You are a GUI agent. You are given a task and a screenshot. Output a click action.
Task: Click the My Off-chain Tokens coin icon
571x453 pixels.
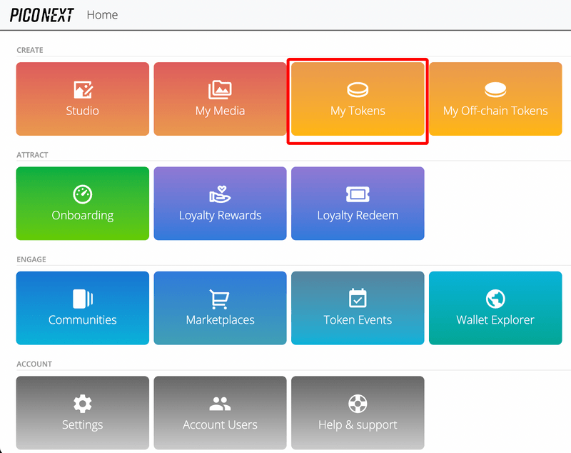(x=495, y=90)
